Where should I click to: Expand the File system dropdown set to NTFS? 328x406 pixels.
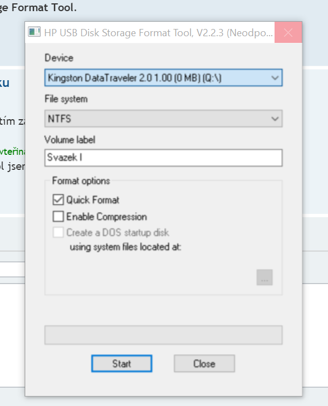pos(163,119)
